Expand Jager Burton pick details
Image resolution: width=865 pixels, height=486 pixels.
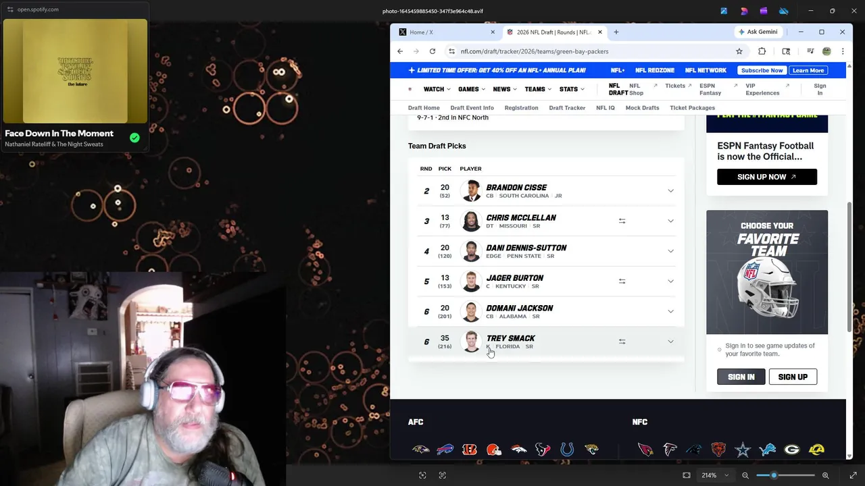670,281
